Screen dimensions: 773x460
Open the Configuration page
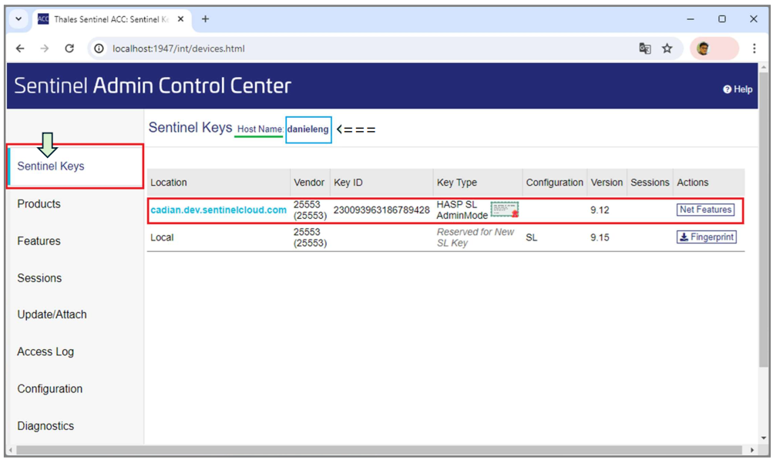click(50, 388)
